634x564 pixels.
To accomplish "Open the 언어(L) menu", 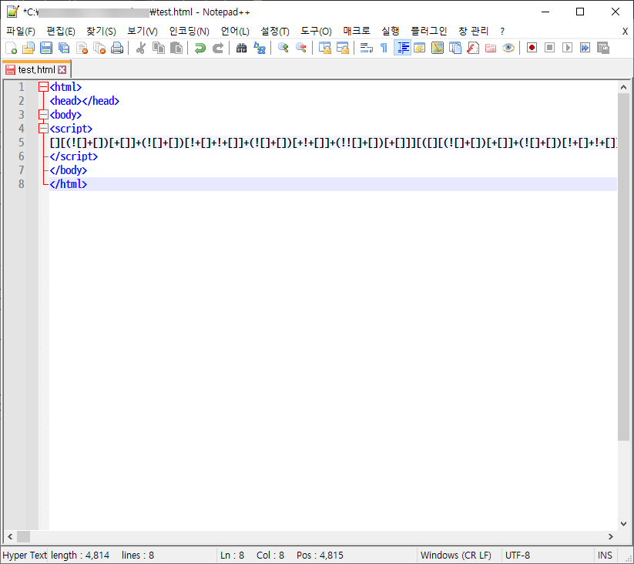I will coord(235,31).
